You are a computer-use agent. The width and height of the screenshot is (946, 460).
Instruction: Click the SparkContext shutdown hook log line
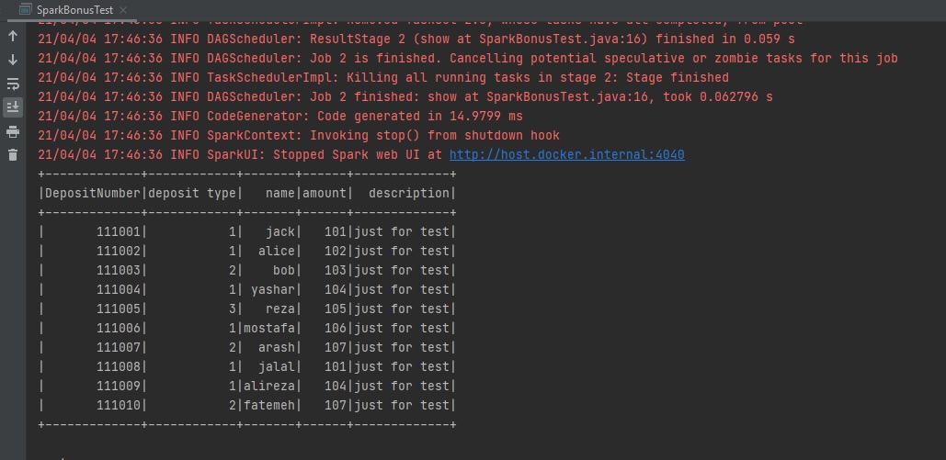299,135
